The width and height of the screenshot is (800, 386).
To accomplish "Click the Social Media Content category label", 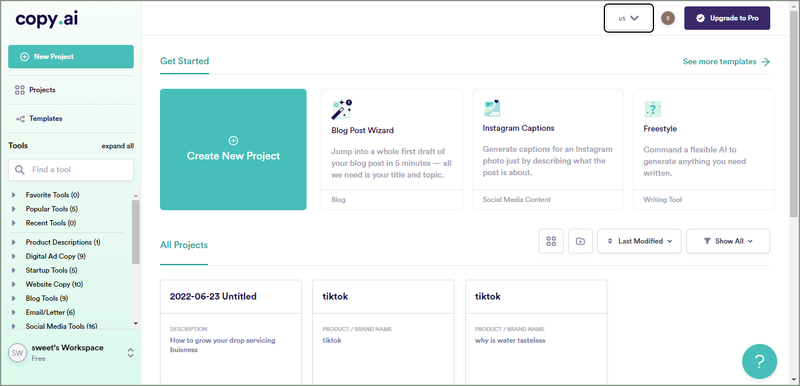I will (517, 200).
